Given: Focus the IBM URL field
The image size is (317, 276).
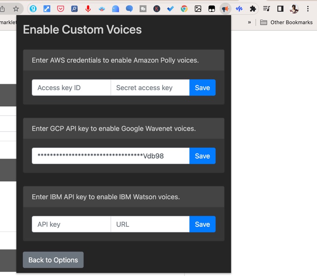Looking at the screenshot, I should coord(150,224).
